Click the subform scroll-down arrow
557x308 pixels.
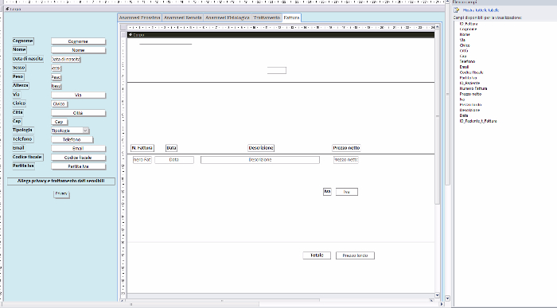click(438, 295)
